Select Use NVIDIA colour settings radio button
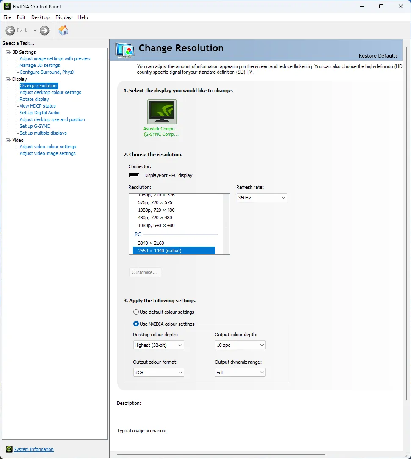 click(x=136, y=324)
